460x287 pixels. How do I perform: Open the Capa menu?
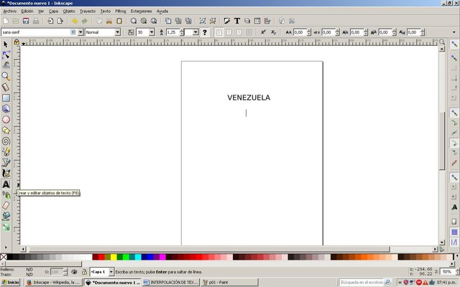pos(53,11)
